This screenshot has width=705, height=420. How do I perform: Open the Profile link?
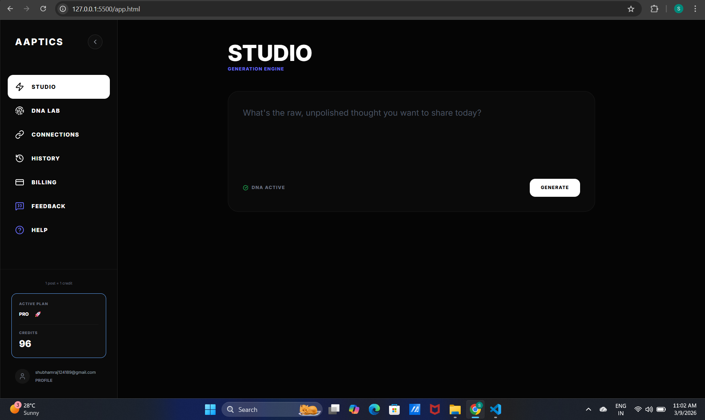(44, 380)
